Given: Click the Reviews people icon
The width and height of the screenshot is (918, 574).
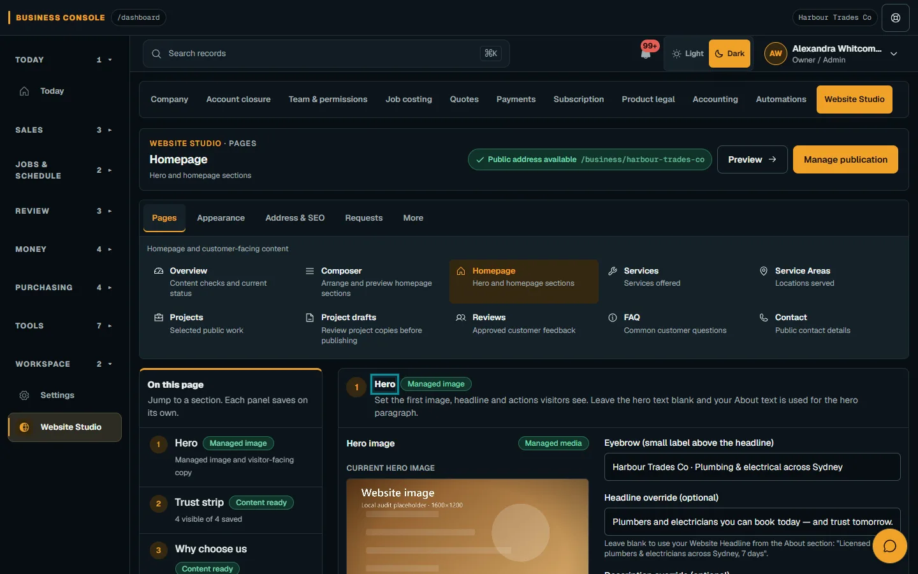Looking at the screenshot, I should pos(461,318).
